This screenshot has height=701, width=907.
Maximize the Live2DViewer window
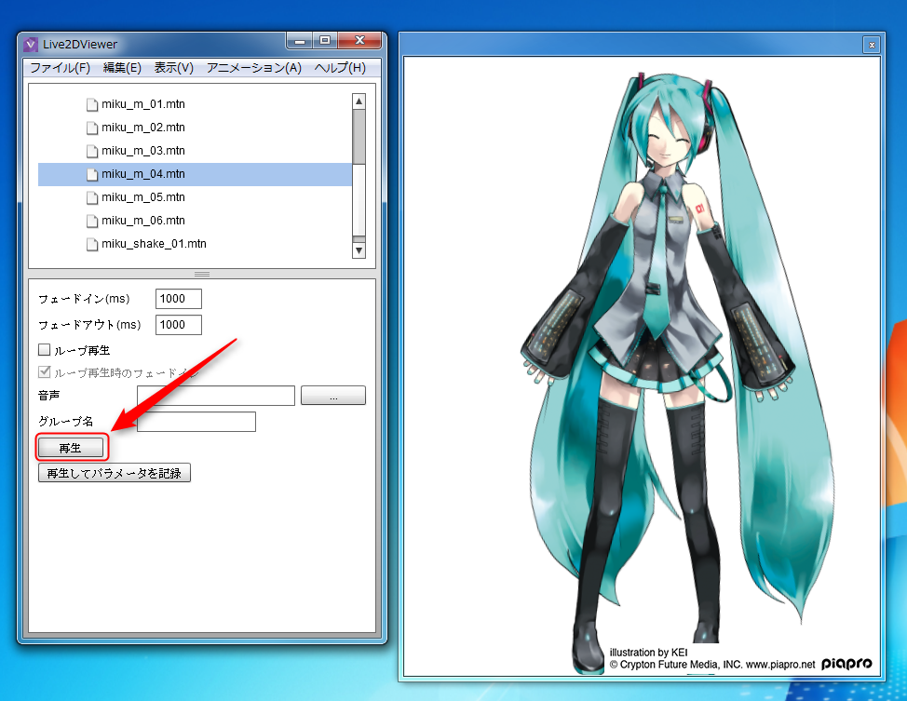coord(325,40)
